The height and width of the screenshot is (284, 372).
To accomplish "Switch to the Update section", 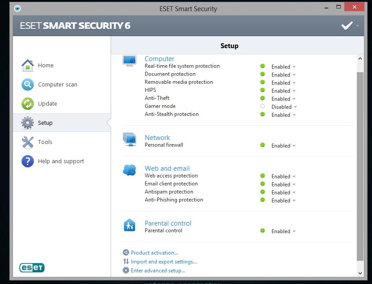I will pyautogui.click(x=47, y=104).
